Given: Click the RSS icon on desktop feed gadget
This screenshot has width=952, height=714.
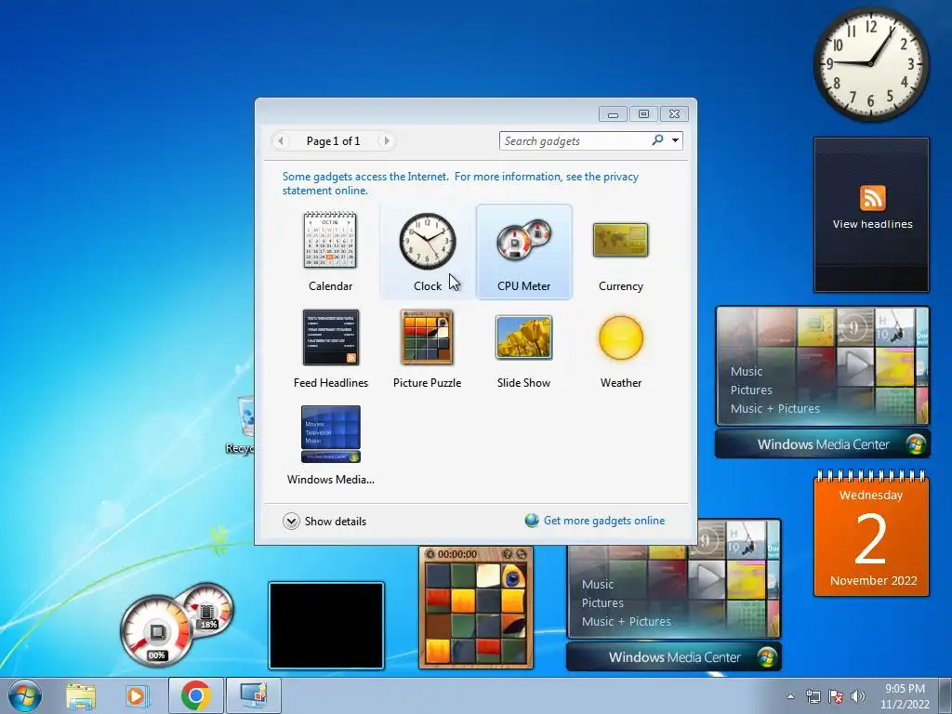Looking at the screenshot, I should tap(872, 198).
